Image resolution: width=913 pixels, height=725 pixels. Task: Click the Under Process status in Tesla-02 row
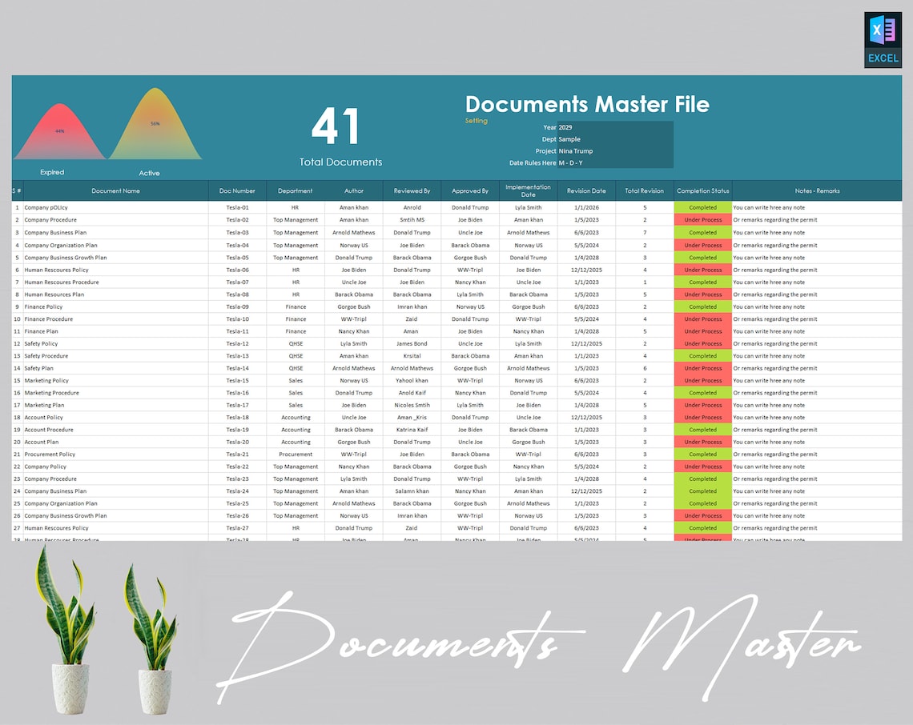pyautogui.click(x=703, y=220)
